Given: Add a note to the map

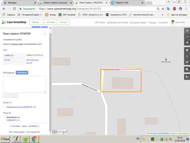Looking at the screenshot, I should 187,70.
